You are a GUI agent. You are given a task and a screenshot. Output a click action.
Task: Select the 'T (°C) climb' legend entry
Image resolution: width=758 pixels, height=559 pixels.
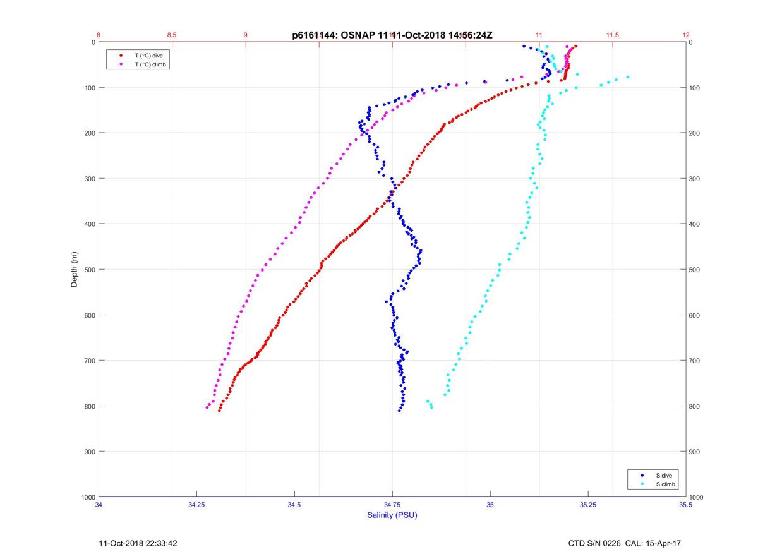click(150, 64)
